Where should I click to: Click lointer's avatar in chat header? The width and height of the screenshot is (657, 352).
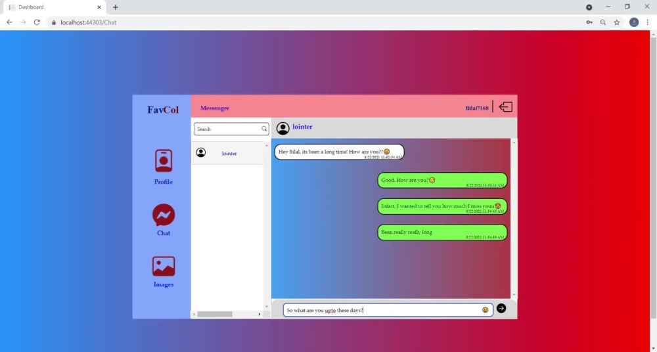coord(283,128)
